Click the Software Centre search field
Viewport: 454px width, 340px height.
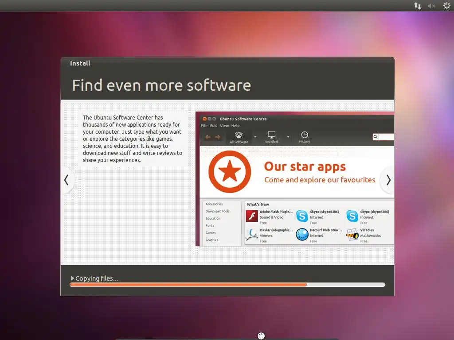click(384, 137)
